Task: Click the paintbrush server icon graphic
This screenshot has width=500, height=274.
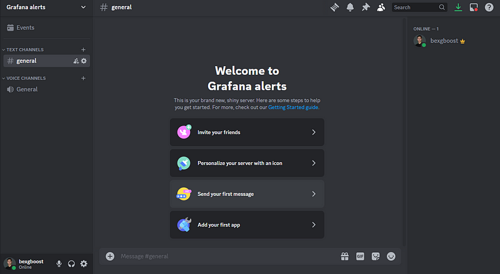Action: [184, 163]
